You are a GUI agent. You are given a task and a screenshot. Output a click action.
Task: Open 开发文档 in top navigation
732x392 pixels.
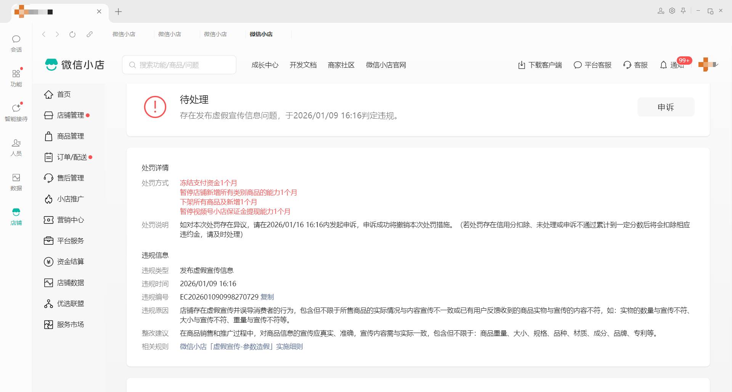pos(303,65)
